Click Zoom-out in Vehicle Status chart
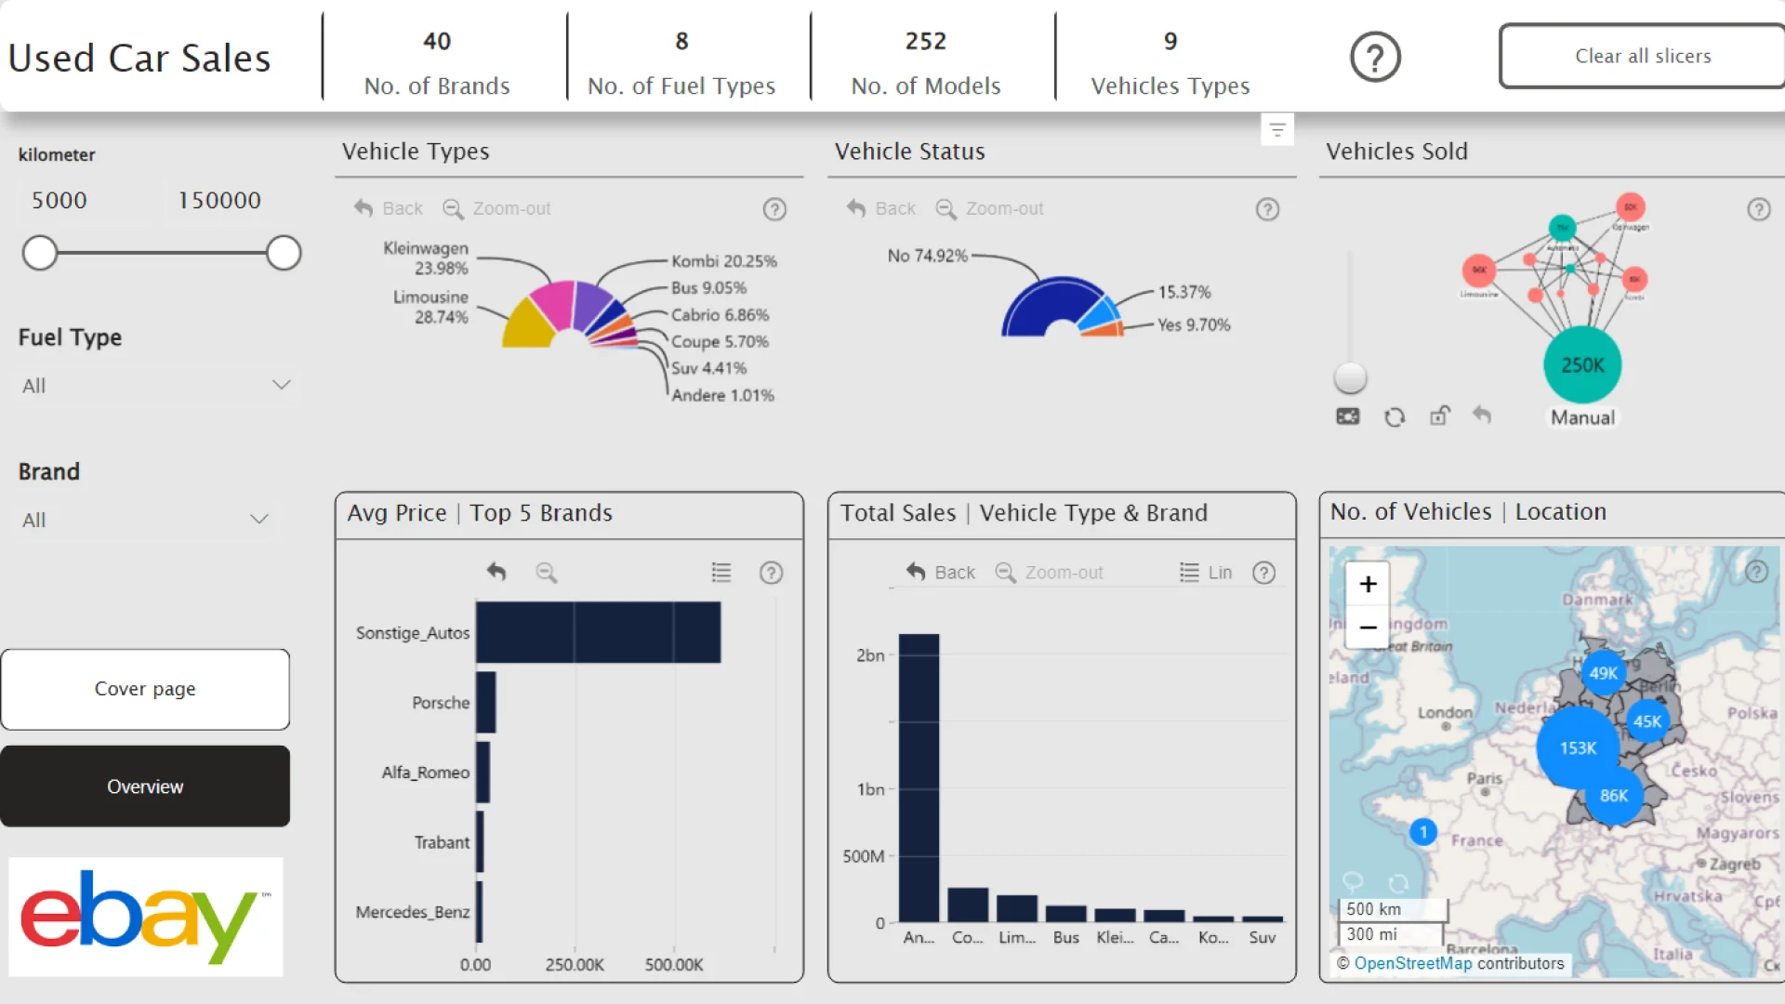This screenshot has height=1004, width=1785. (x=989, y=208)
